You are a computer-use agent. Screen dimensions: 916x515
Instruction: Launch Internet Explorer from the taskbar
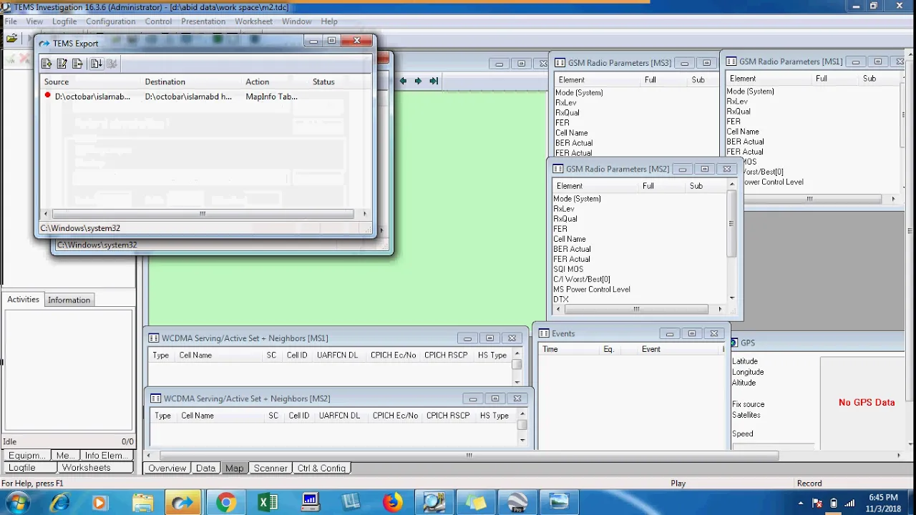(x=60, y=502)
